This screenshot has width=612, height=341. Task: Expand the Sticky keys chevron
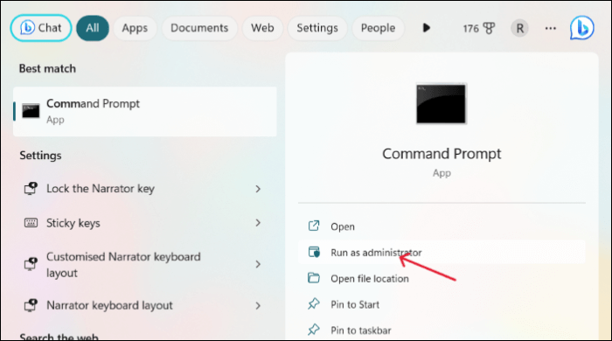[x=258, y=223]
